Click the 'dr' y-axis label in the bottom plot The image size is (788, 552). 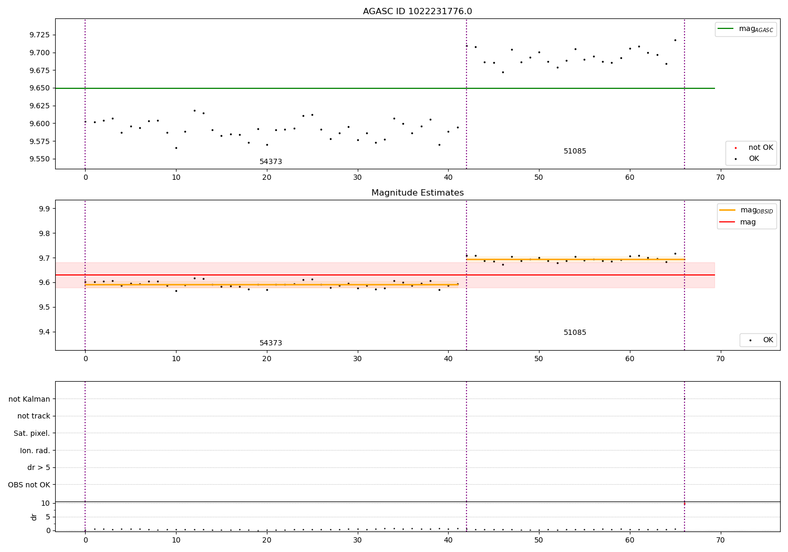coord(34,517)
